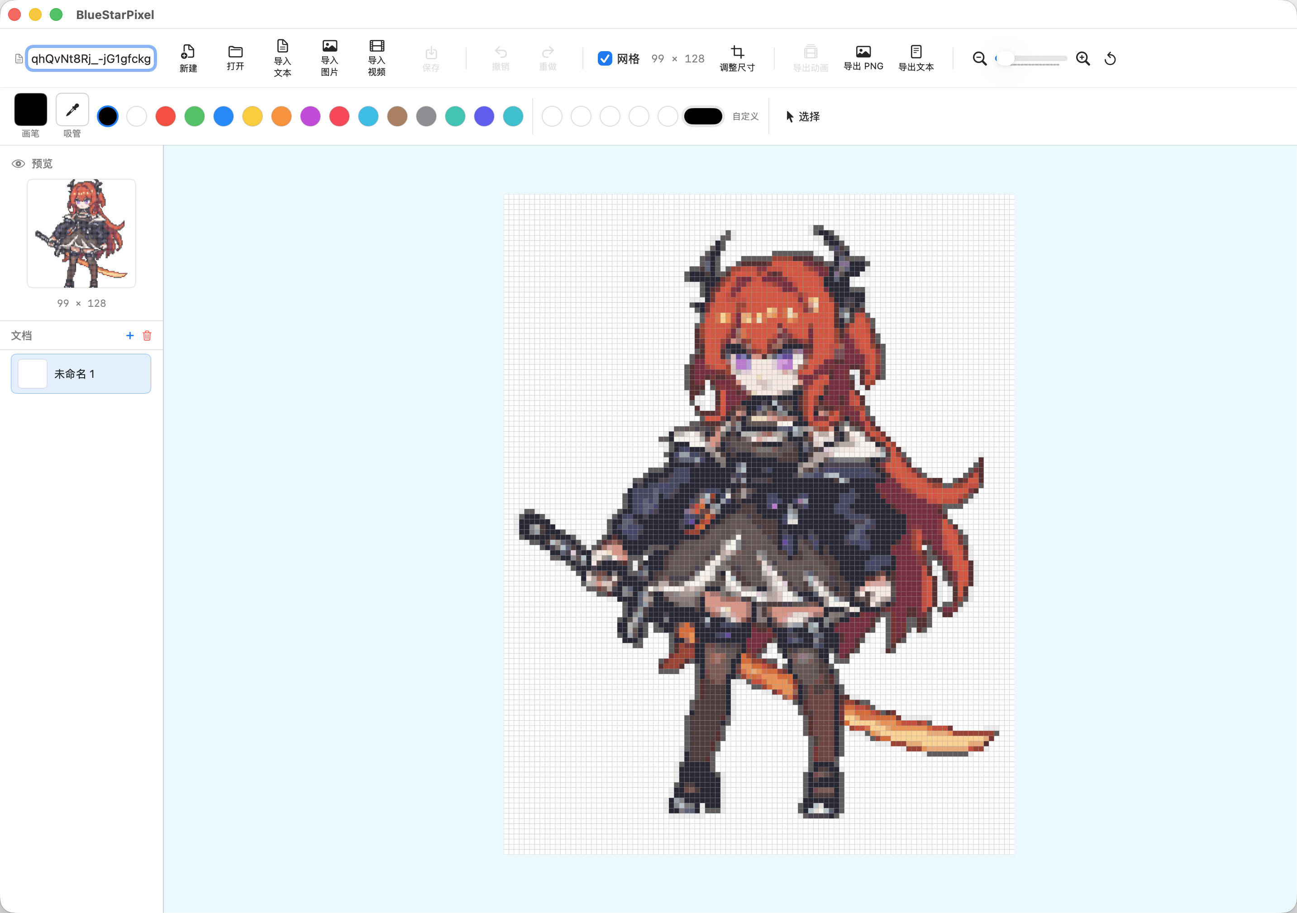
Task: Add a new document with plus icon
Action: pyautogui.click(x=130, y=335)
